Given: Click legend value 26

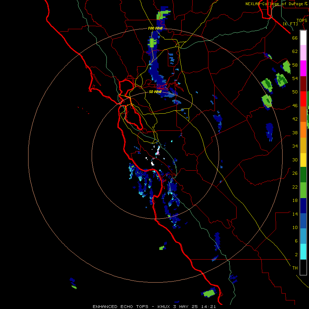Looking at the screenshot, I should pyautogui.click(x=295, y=173).
